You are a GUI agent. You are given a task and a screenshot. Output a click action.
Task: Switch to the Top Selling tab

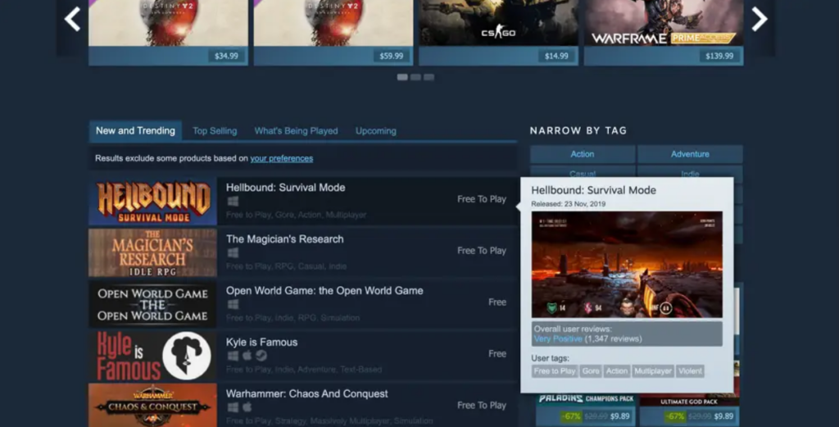215,131
